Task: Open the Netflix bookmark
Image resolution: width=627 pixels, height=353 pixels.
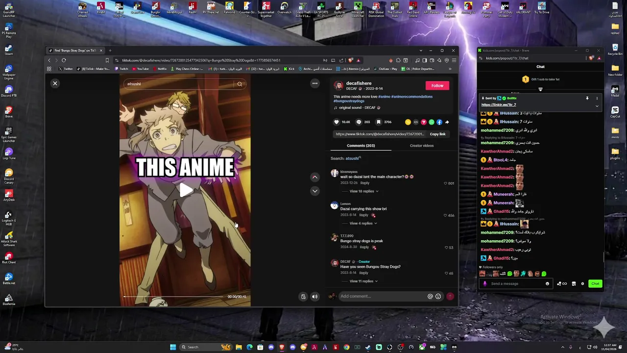Action: click(x=160, y=69)
